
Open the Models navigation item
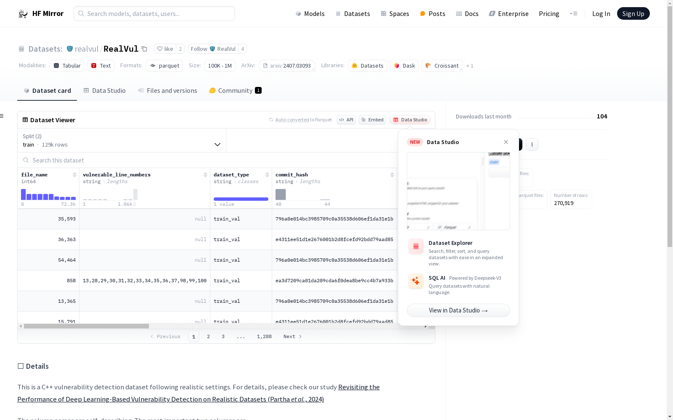[x=310, y=13]
